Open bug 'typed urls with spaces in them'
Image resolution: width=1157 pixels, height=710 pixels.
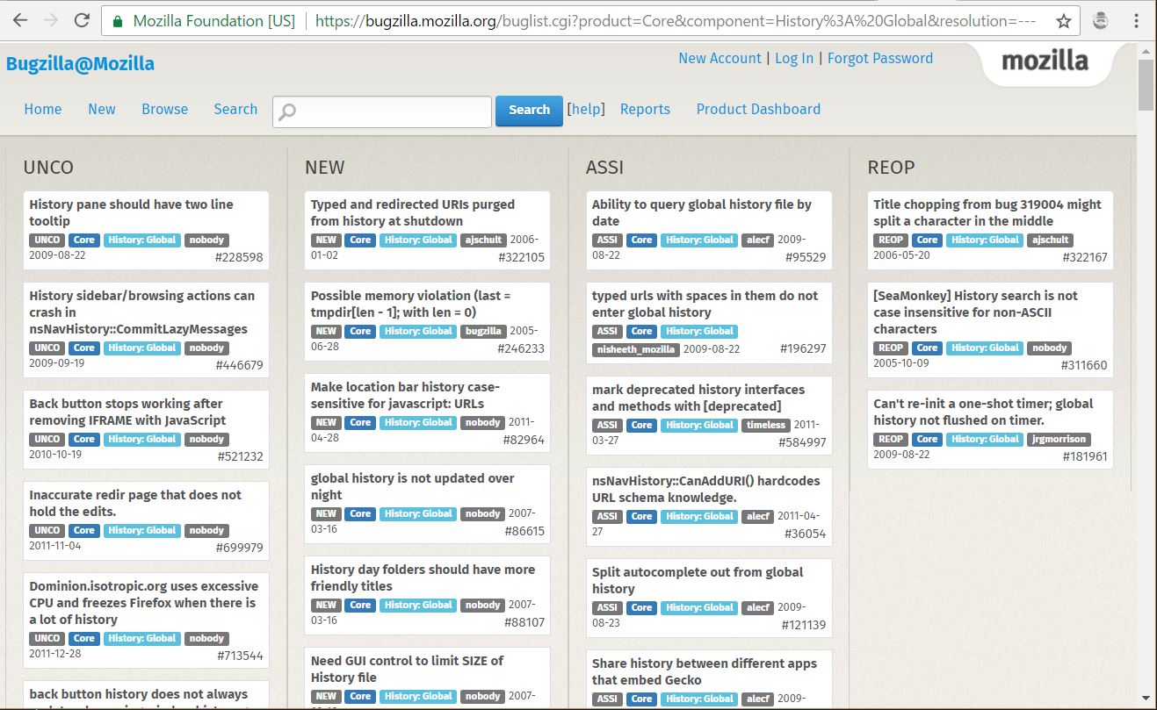[705, 304]
